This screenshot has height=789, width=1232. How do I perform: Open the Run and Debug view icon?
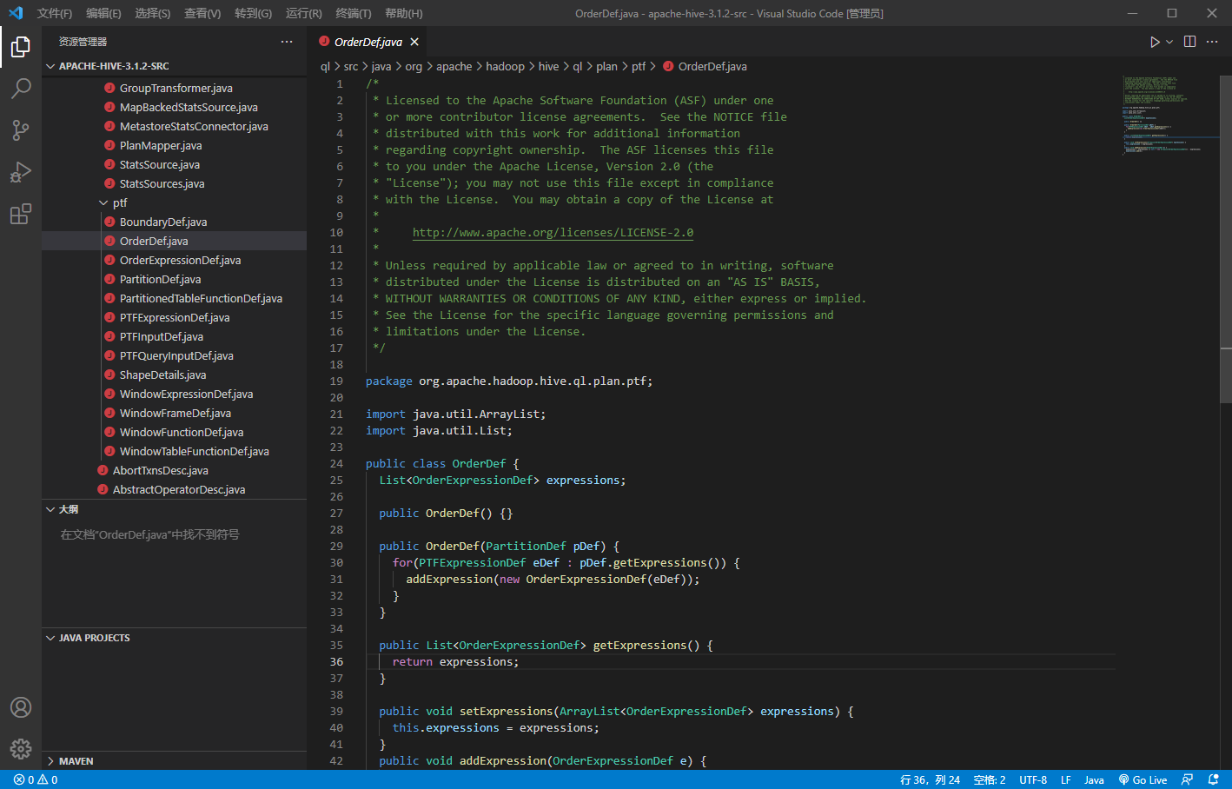(21, 171)
